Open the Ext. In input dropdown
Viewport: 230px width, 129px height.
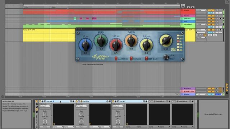tap(201, 30)
